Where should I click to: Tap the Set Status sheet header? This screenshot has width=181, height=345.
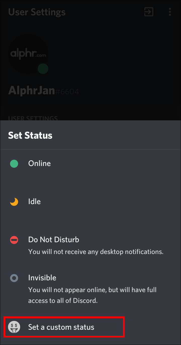pyautogui.click(x=30, y=135)
